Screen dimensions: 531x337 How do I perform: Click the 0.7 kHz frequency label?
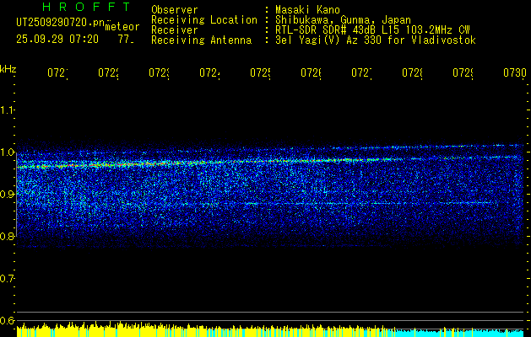(x=7, y=278)
